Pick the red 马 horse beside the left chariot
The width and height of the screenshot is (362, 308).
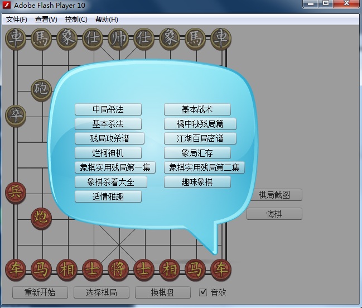(x=41, y=270)
